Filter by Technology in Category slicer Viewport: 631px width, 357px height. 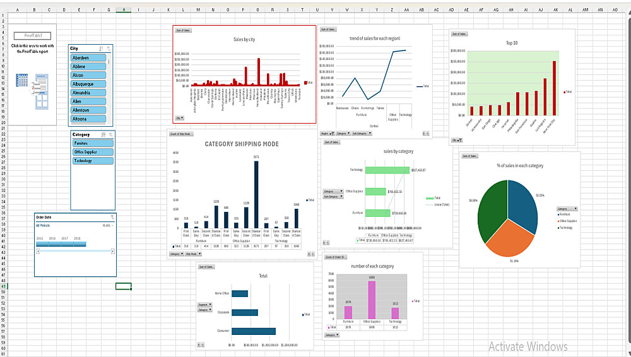93,161
